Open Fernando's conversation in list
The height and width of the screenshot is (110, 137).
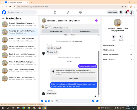click(19, 32)
